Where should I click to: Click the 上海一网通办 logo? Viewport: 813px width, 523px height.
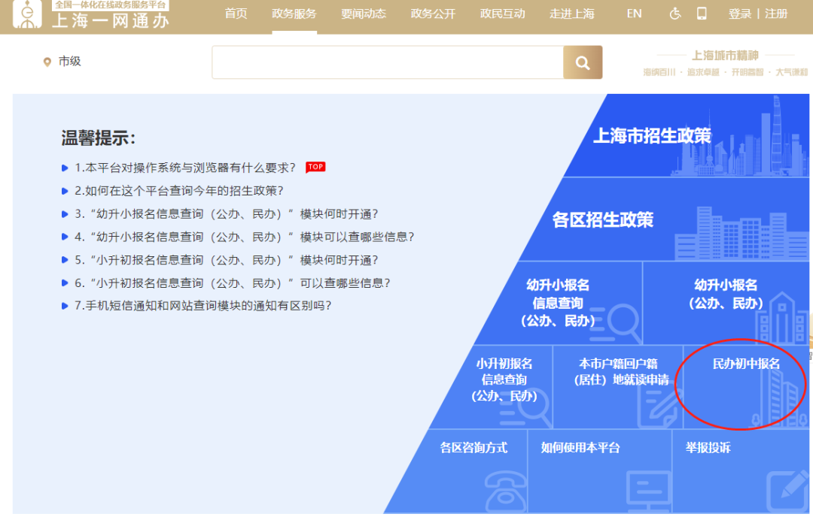pyautogui.click(x=92, y=15)
